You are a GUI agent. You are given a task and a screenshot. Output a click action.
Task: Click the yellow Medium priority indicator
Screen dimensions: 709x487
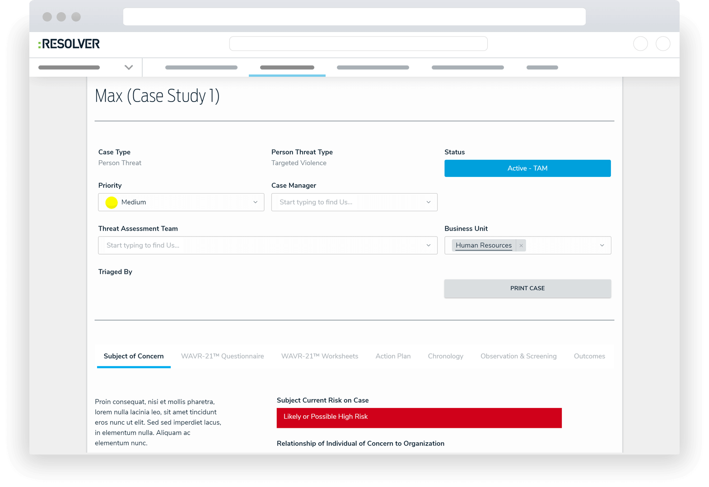112,203
